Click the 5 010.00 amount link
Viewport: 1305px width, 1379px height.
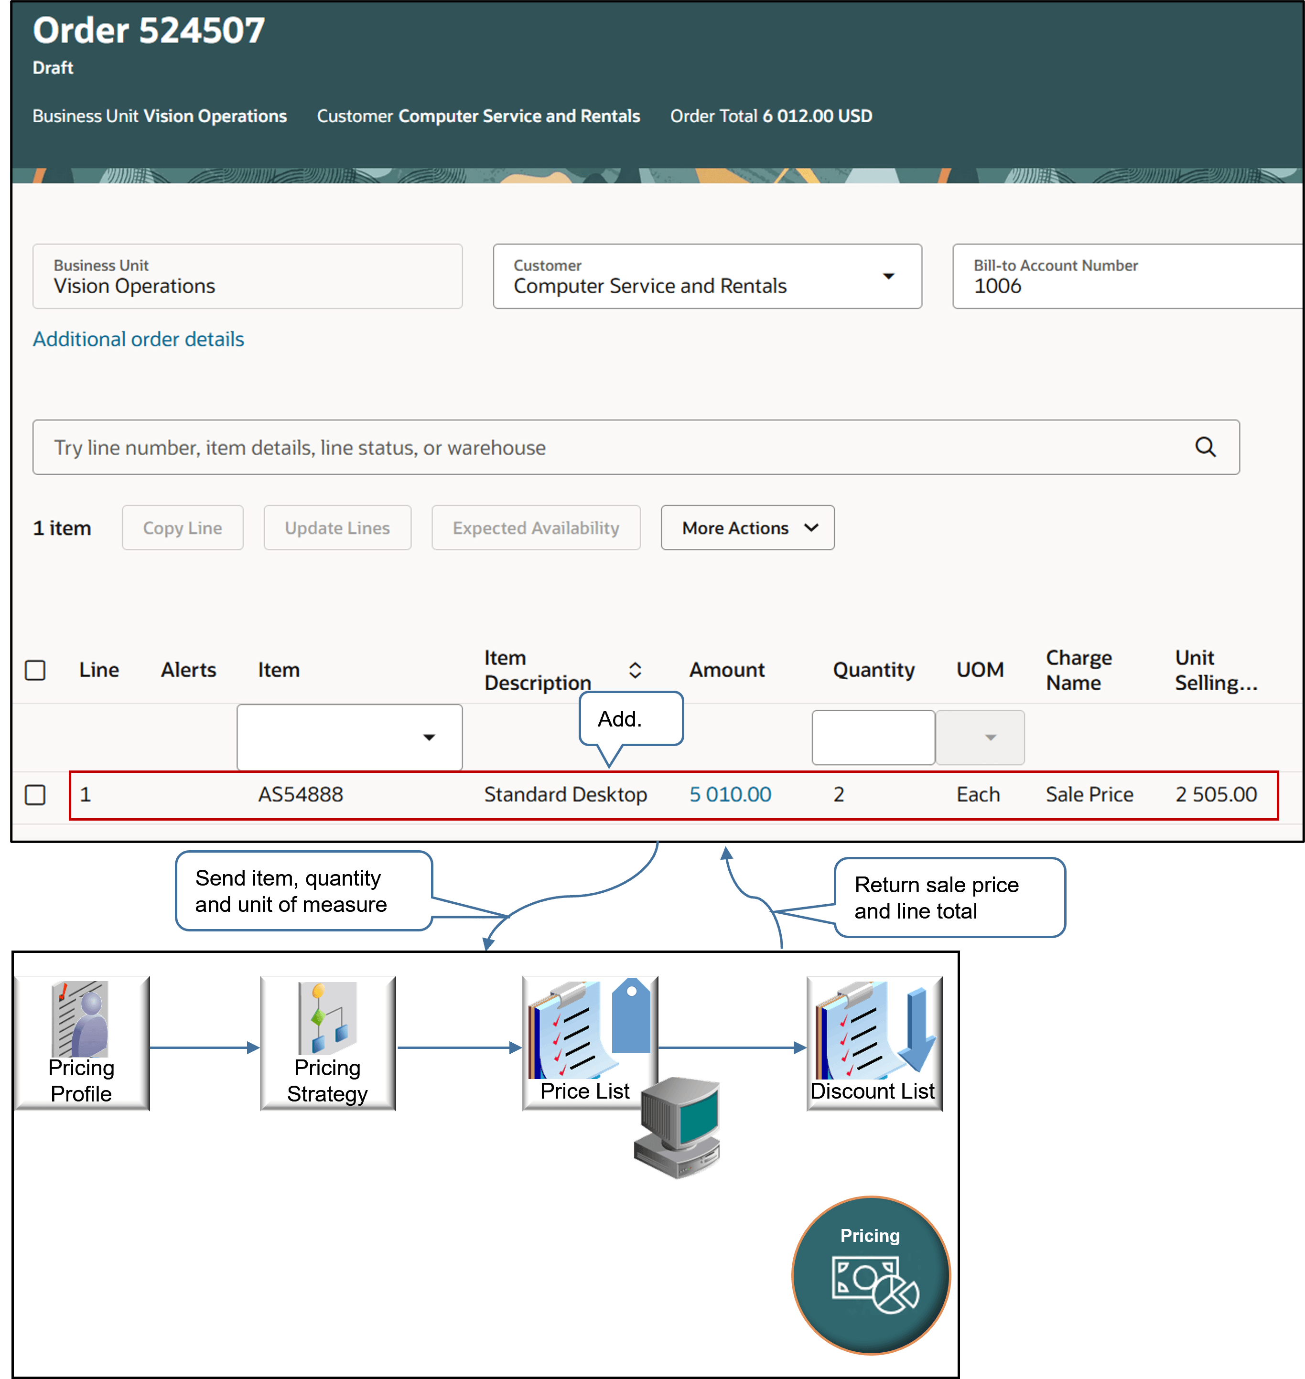pyautogui.click(x=730, y=794)
